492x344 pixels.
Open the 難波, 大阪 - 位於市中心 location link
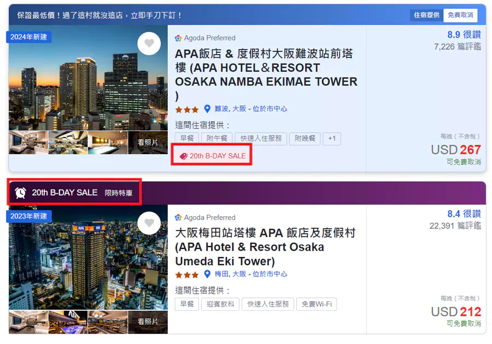[x=251, y=109]
